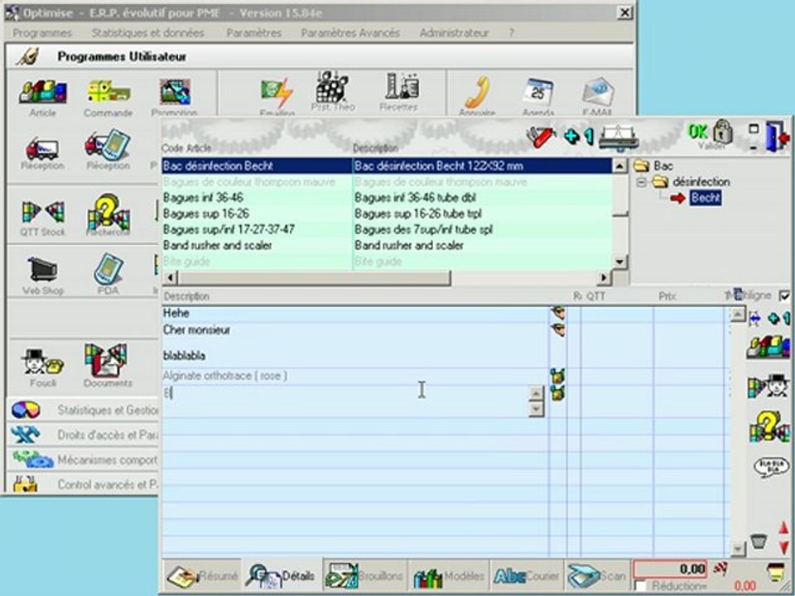Select the Bac folder tree item
This screenshot has width=795, height=596.
(663, 166)
